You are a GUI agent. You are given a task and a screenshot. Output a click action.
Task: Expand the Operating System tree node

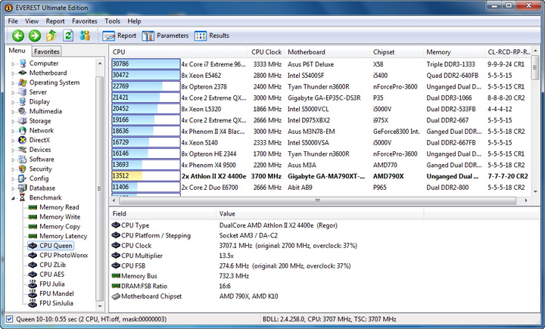click(x=13, y=83)
